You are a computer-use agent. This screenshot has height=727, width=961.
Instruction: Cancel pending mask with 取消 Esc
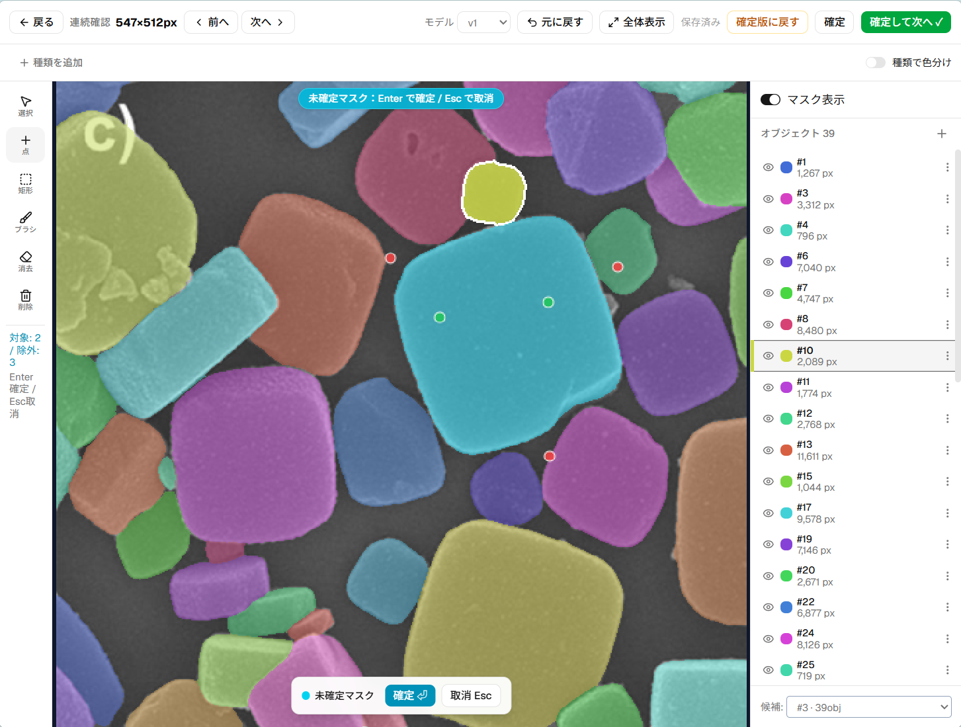click(x=471, y=695)
